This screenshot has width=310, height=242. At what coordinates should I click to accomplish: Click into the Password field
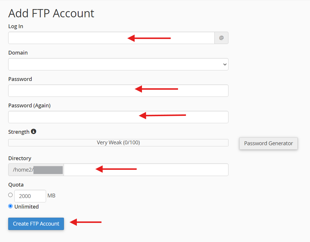118,91
